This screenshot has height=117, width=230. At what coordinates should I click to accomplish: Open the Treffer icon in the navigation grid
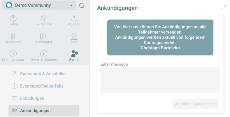[13, 18]
